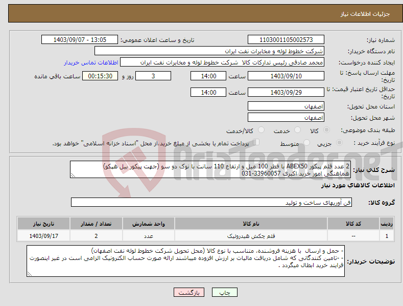Select the جزیی purchase type radio
403x306 pixels.
[x=339, y=142]
